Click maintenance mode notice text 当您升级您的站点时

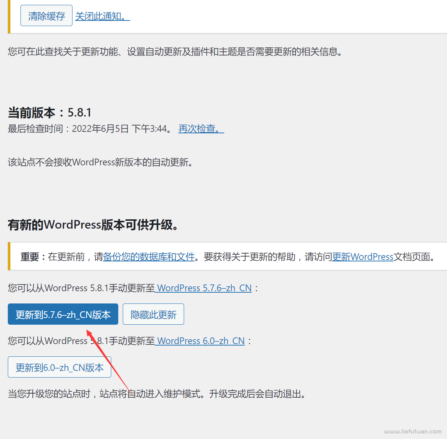[49, 394]
